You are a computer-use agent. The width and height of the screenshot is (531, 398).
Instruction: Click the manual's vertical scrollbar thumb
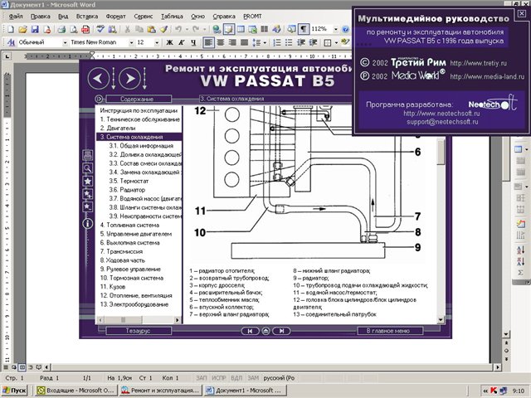pos(441,152)
